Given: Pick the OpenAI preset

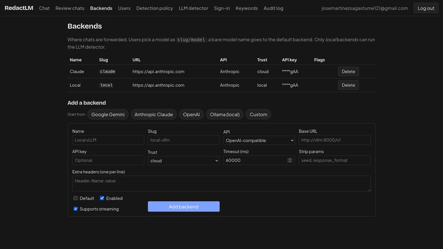Looking at the screenshot, I should 191,114.
